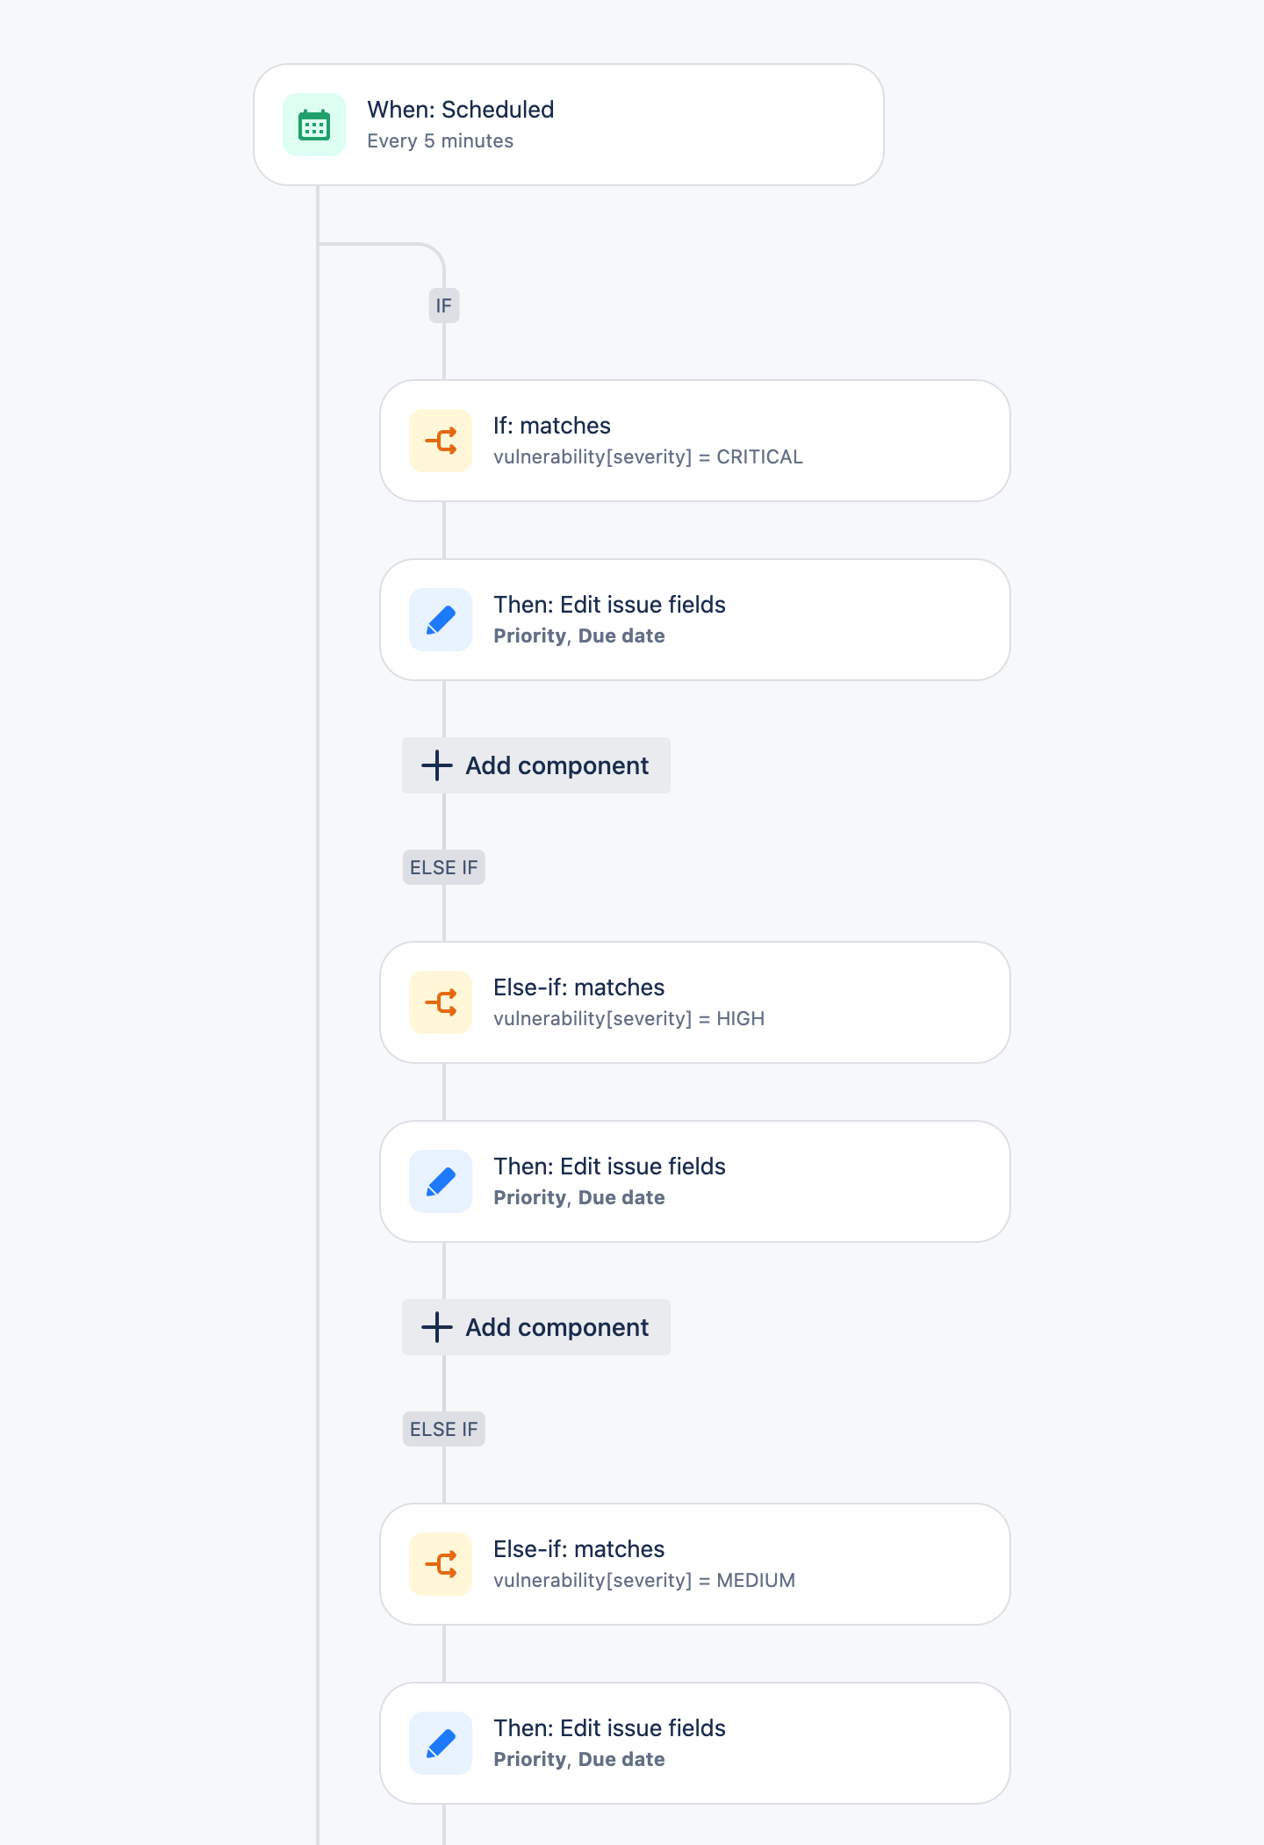Select the 'Else-if: matches' HIGH condition card
The height and width of the screenshot is (1845, 1264).
click(694, 1001)
